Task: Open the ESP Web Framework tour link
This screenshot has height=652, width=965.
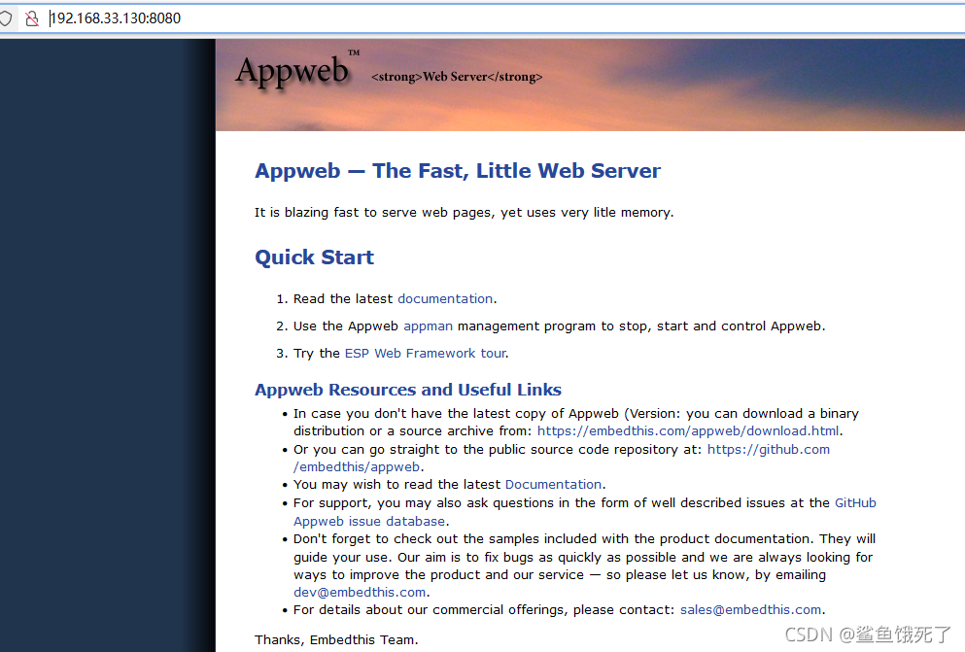Action: pos(426,353)
